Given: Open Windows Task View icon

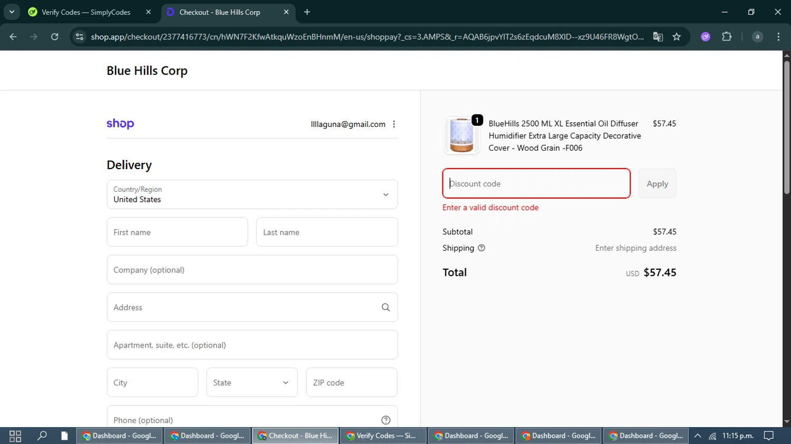Looking at the screenshot, I should point(15,436).
